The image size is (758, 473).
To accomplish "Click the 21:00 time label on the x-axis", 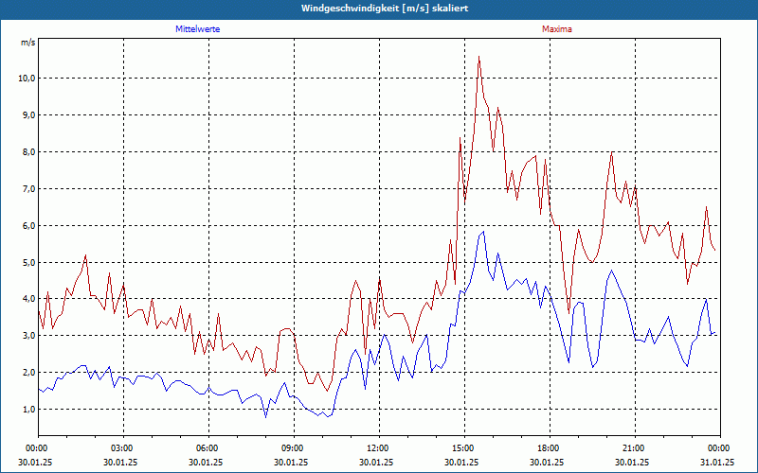I will [x=635, y=448].
